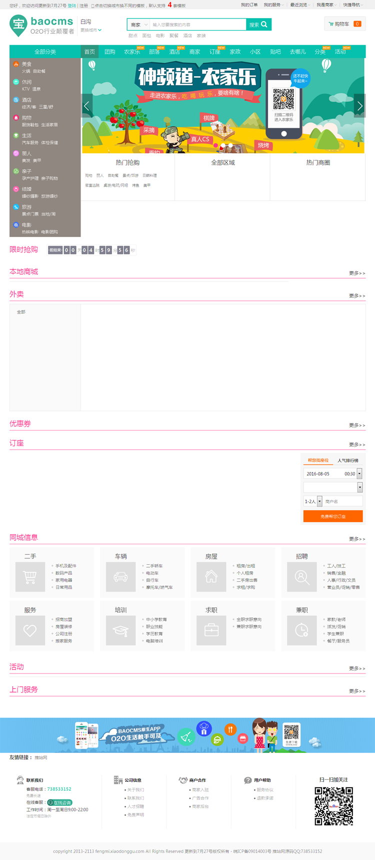Screen dimensions: 375x860
Task: Open the 商家 search type dropdown
Action: 139,25
